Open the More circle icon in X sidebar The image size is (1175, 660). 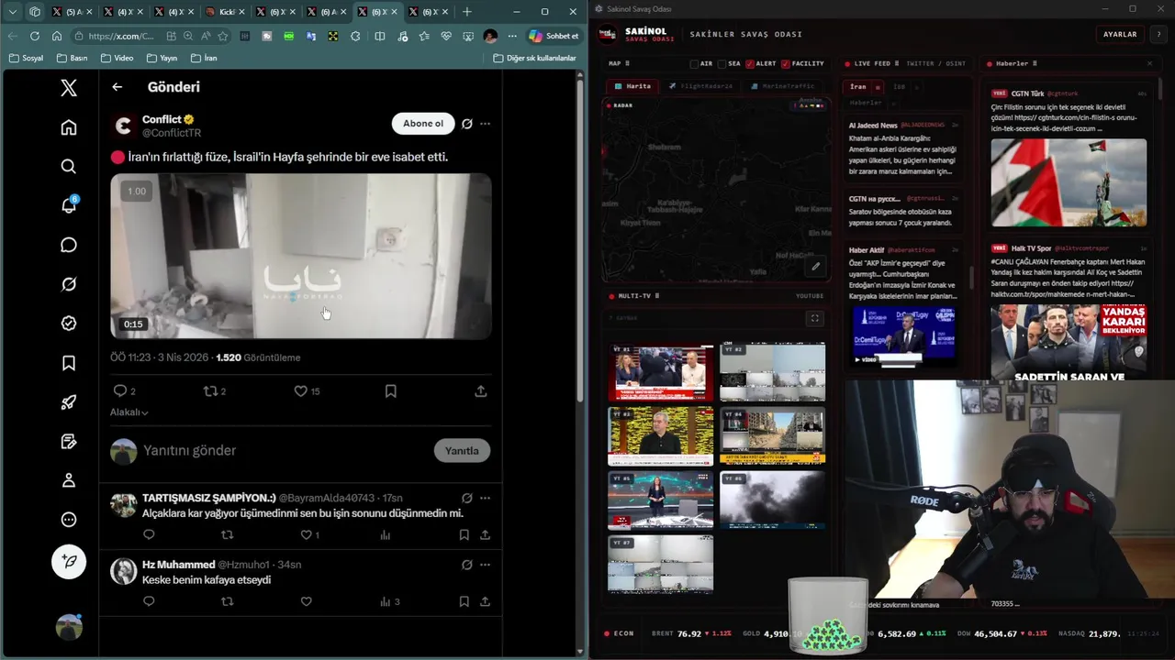[69, 520]
